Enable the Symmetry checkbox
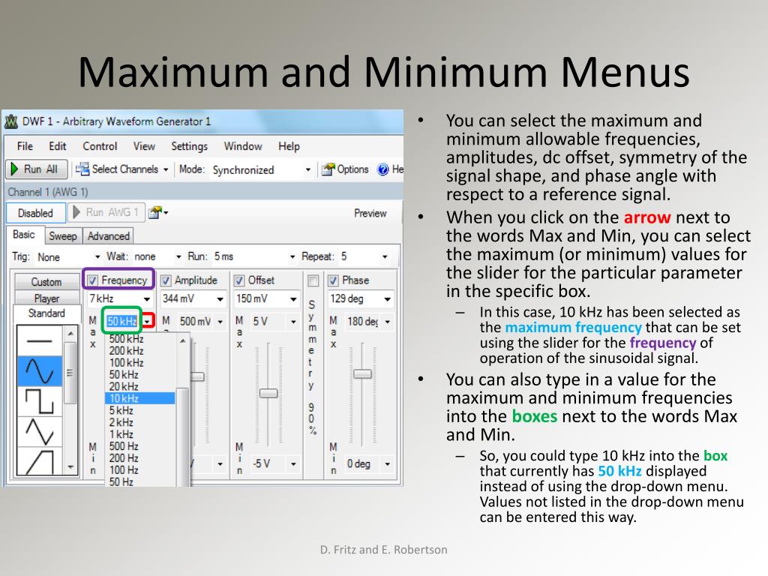This screenshot has width=768, height=576. 313,280
